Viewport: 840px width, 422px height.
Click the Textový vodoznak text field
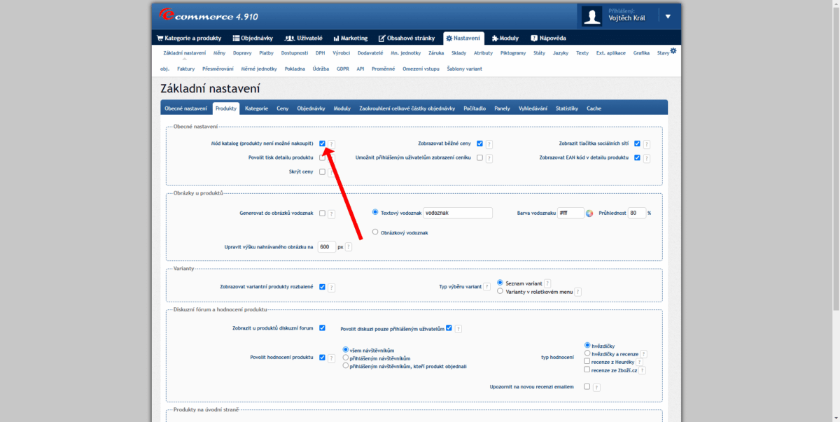[458, 213]
